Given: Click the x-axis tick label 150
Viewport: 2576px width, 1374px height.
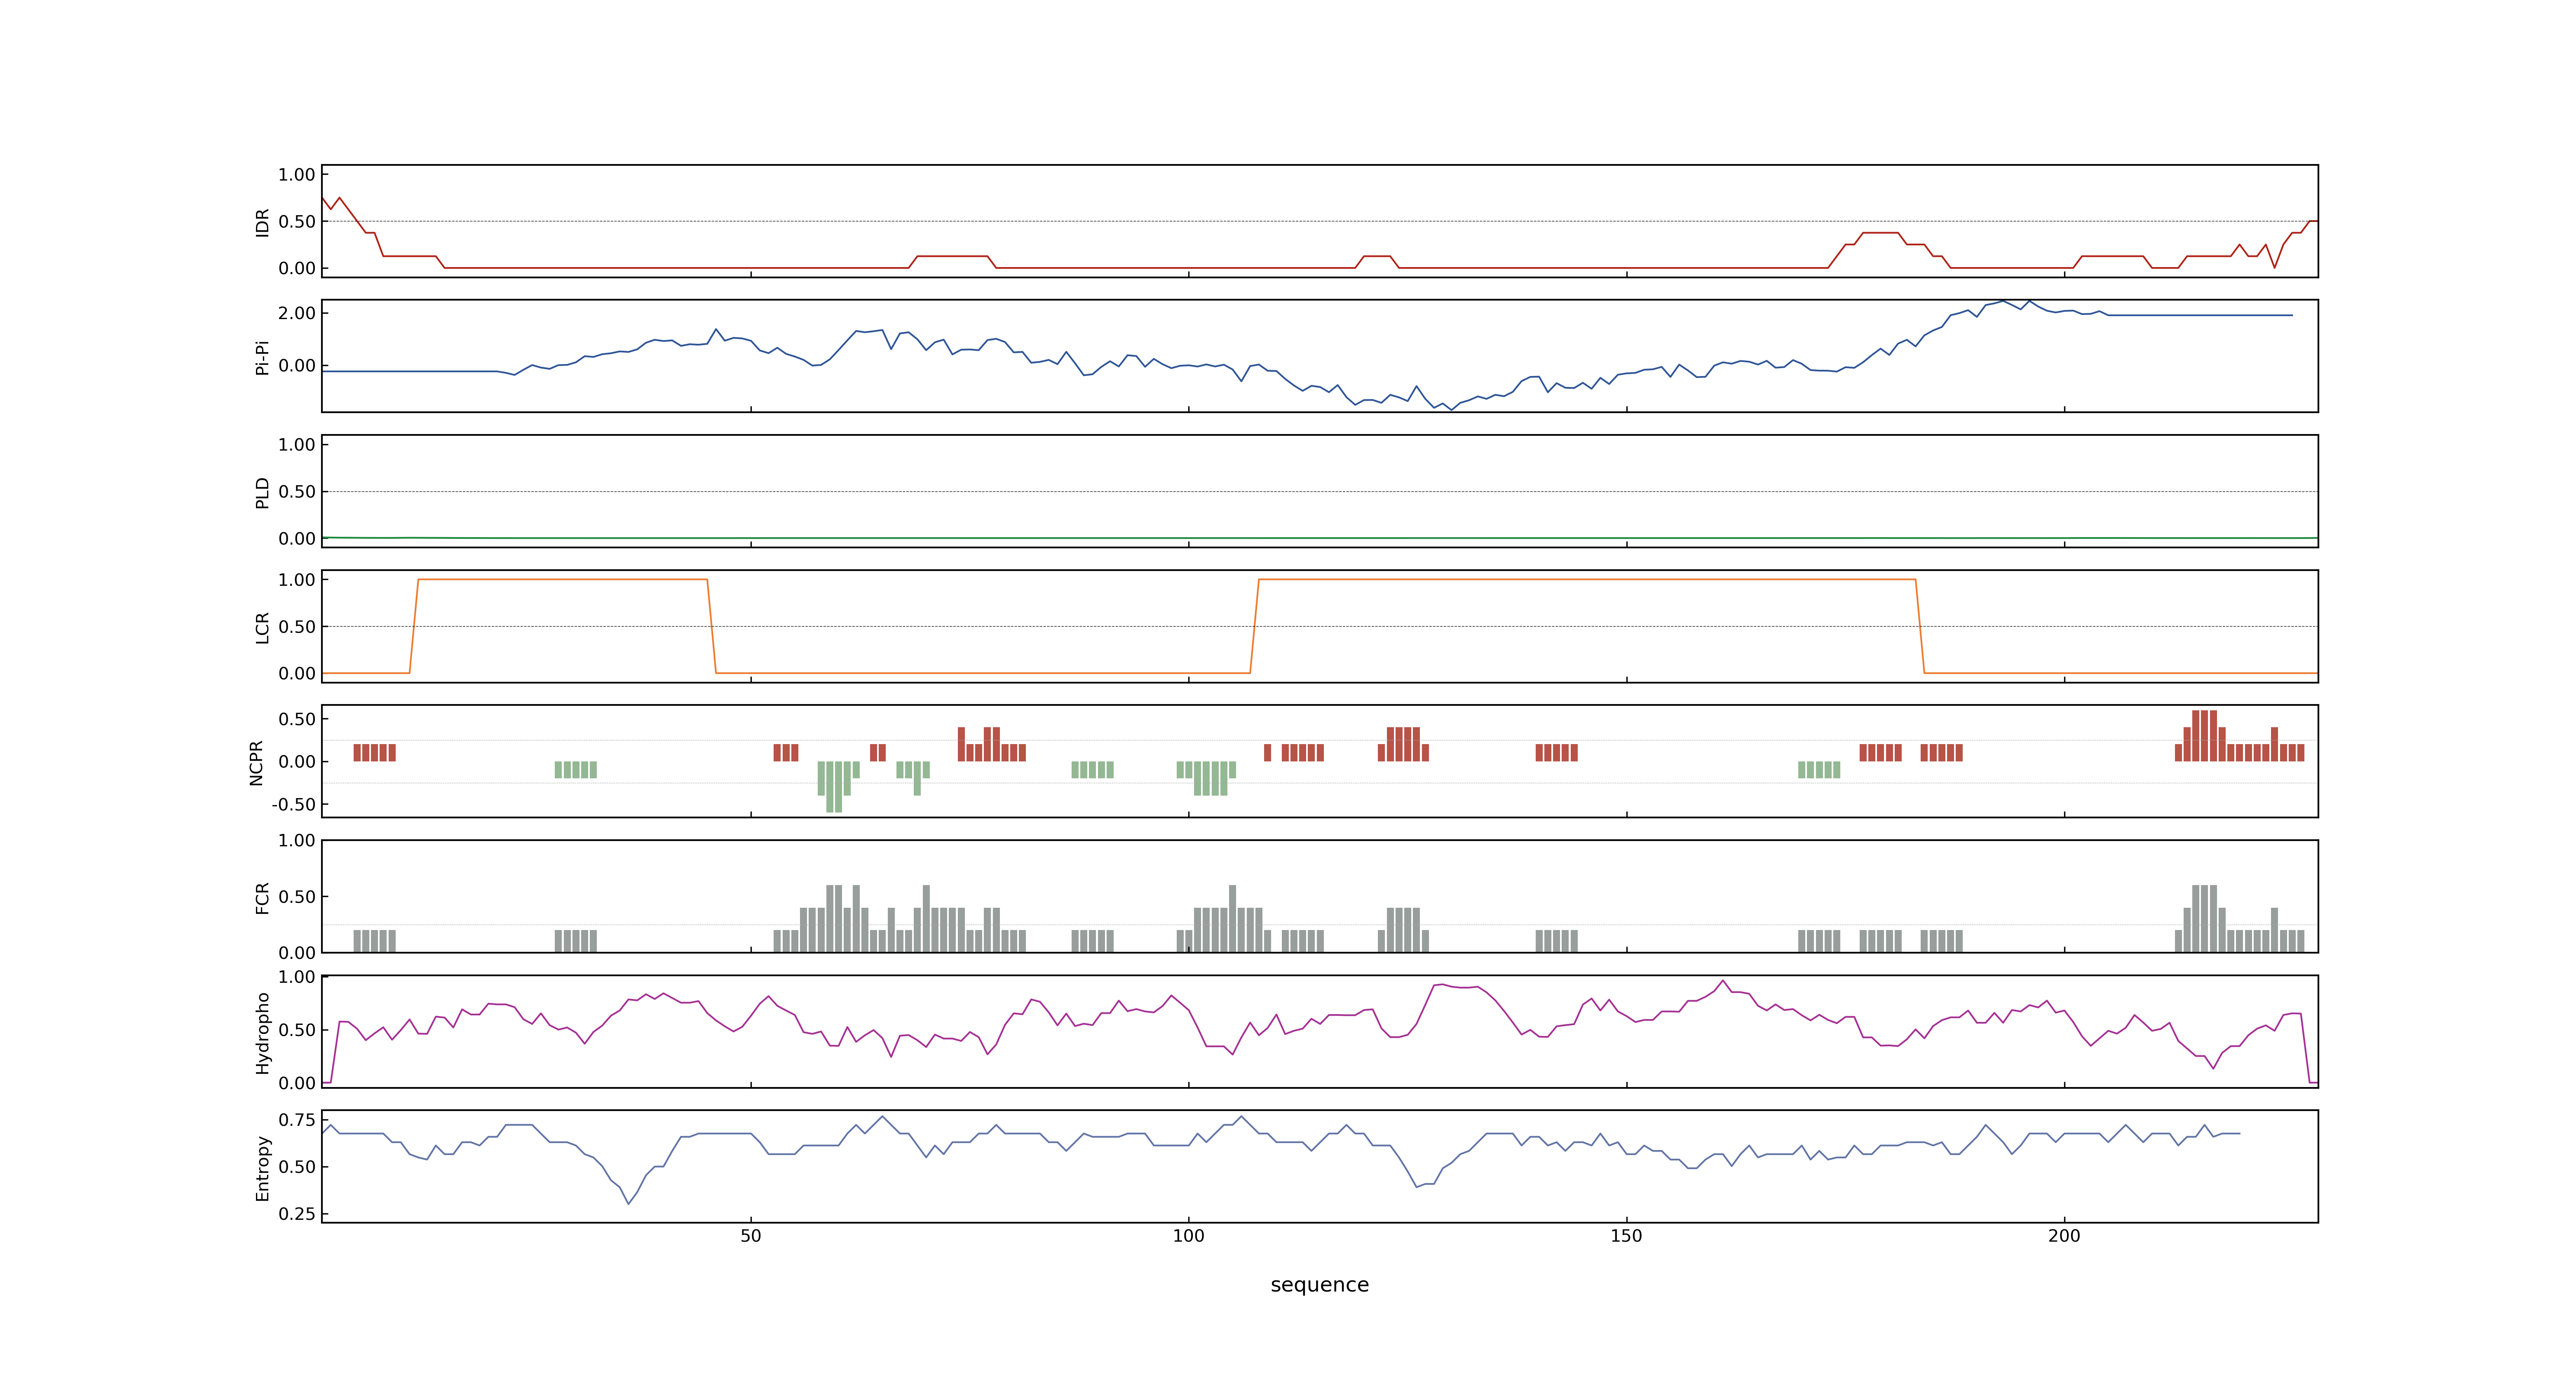Looking at the screenshot, I should (1626, 1236).
